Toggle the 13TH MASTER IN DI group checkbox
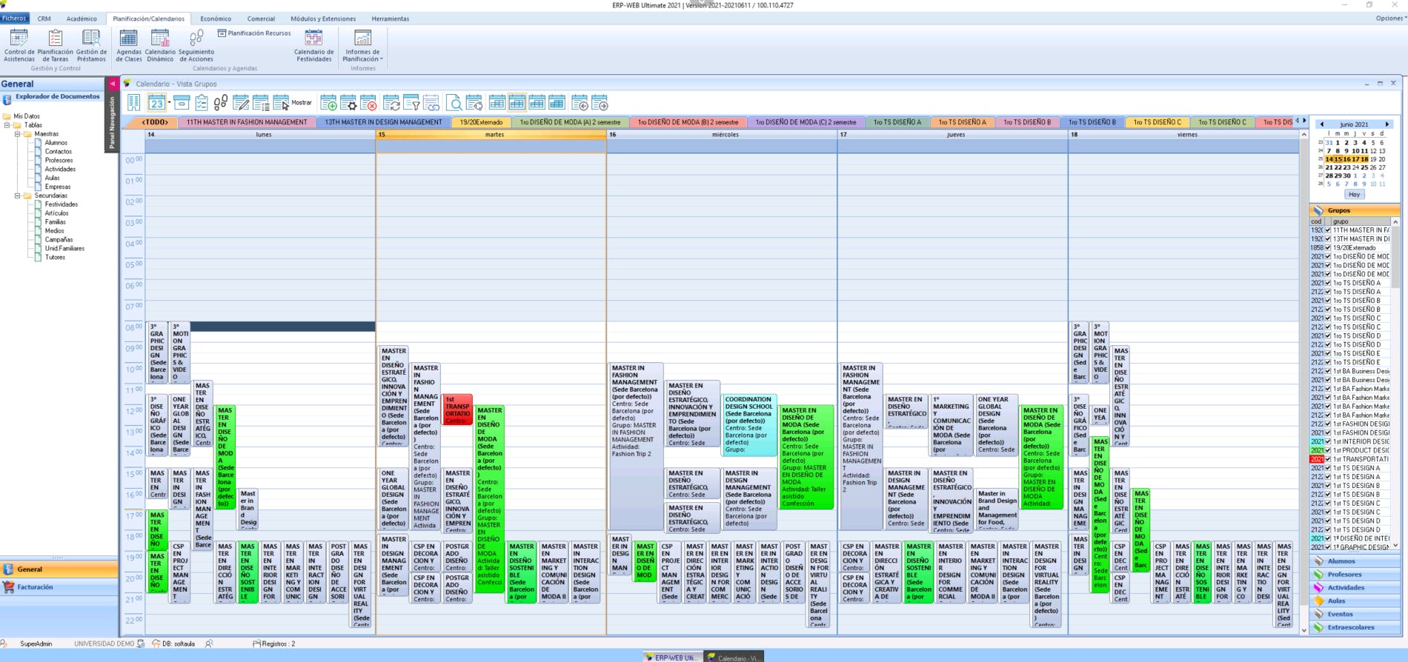Viewport: 1408px width, 662px height. click(1328, 239)
